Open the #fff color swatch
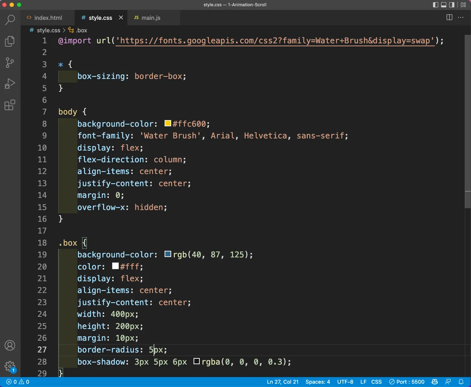The image size is (471, 387). coord(115,266)
